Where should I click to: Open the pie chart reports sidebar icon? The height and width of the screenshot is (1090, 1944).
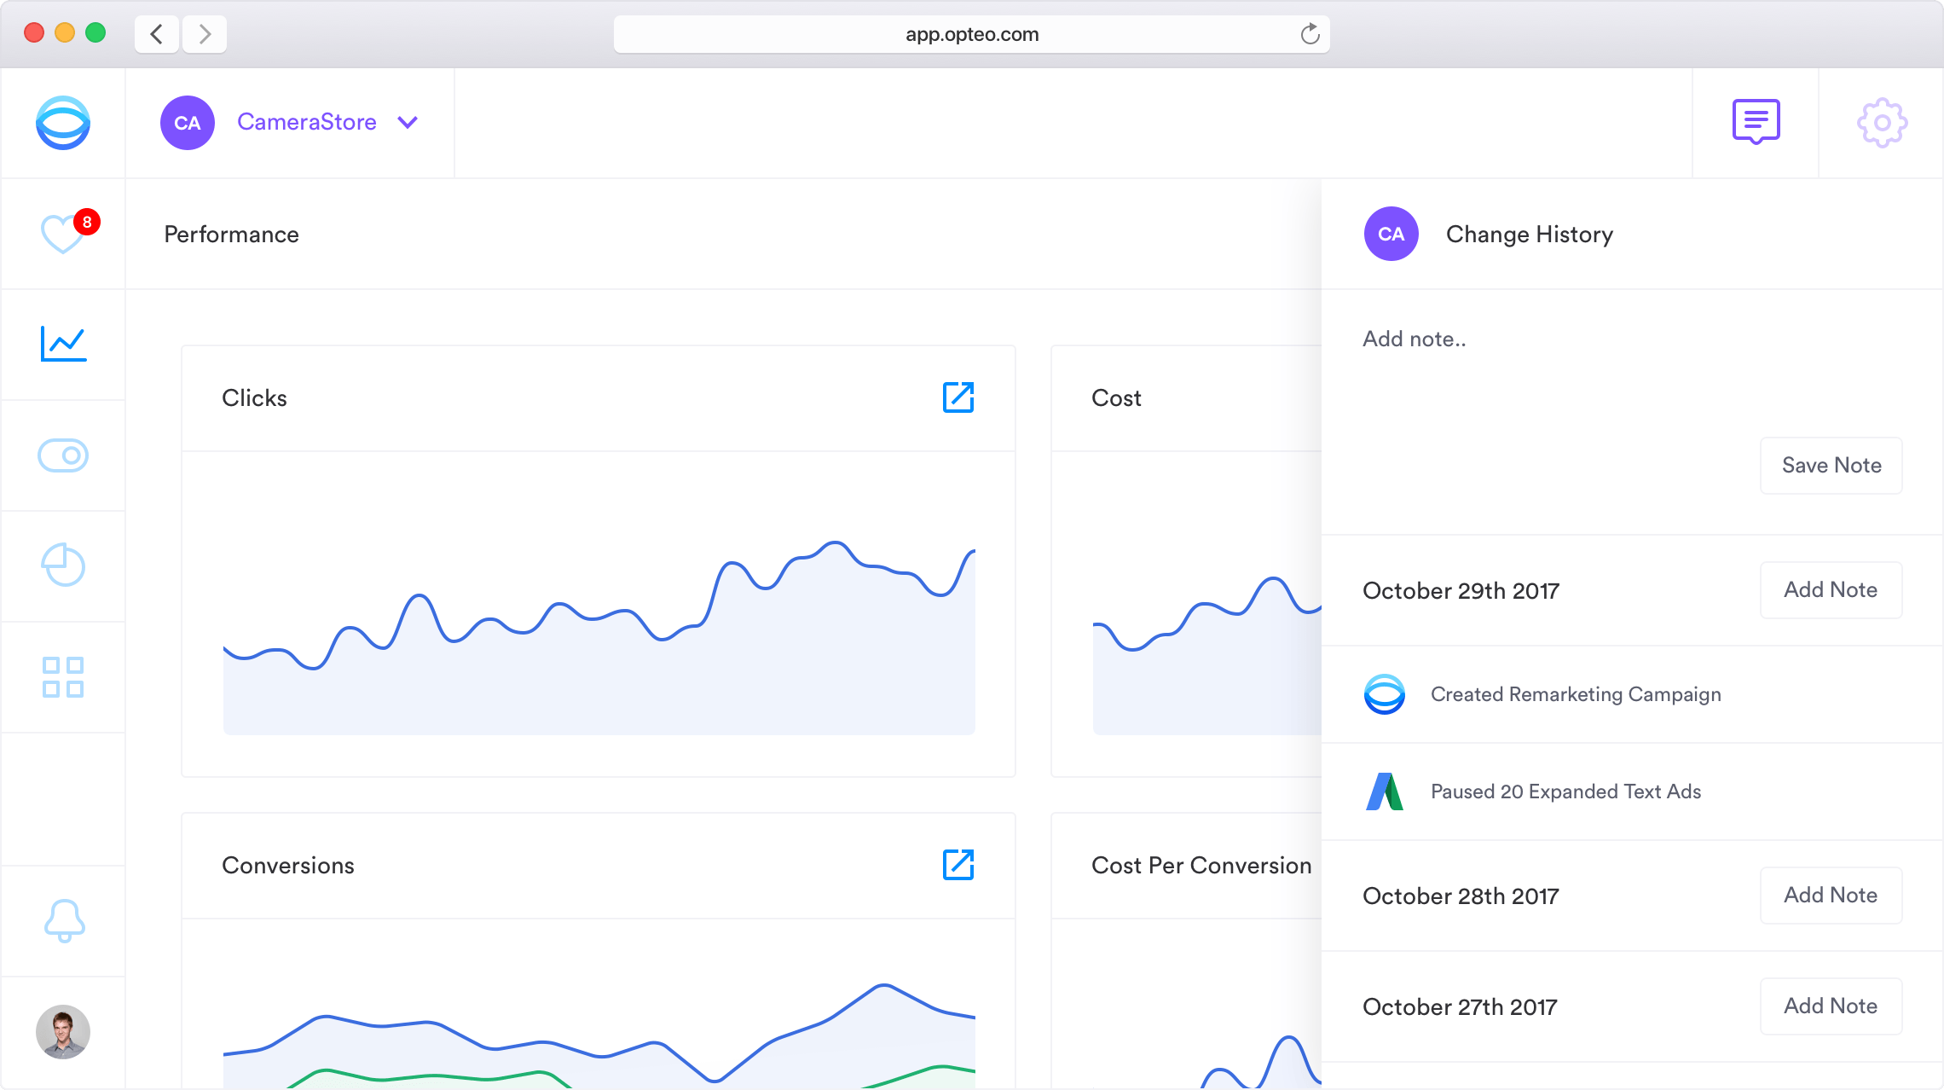[x=63, y=565]
